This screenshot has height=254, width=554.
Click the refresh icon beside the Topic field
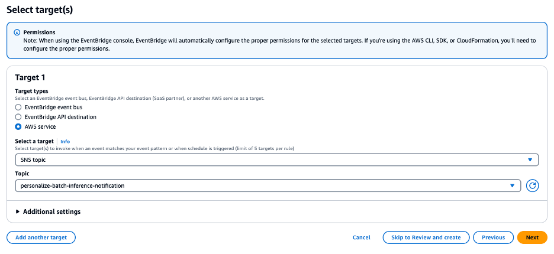click(532, 185)
